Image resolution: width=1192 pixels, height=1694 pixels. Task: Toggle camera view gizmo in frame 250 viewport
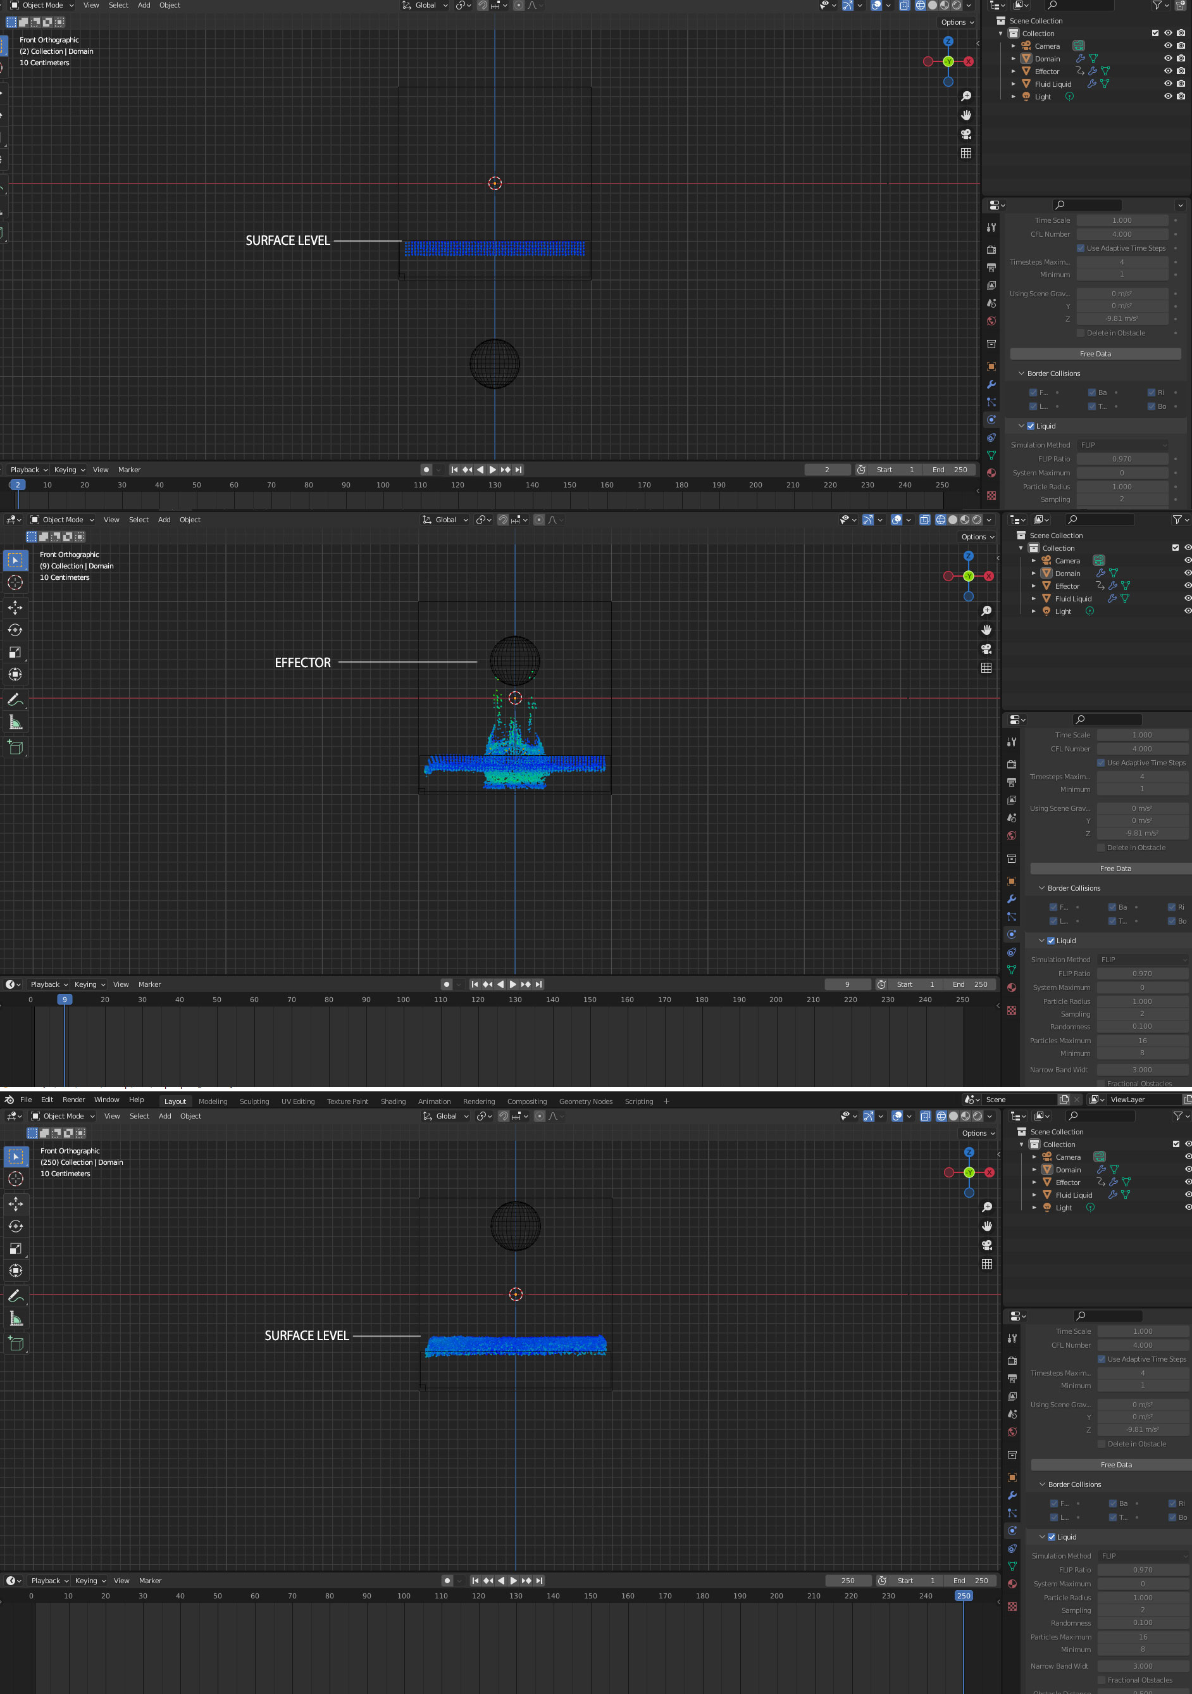(987, 1245)
